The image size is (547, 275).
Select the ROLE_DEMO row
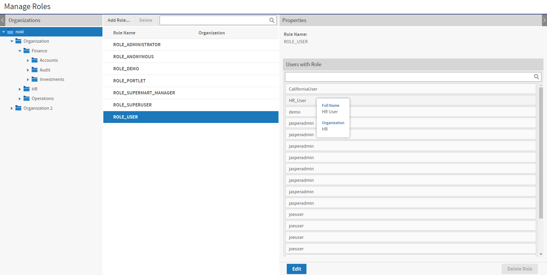click(x=191, y=69)
